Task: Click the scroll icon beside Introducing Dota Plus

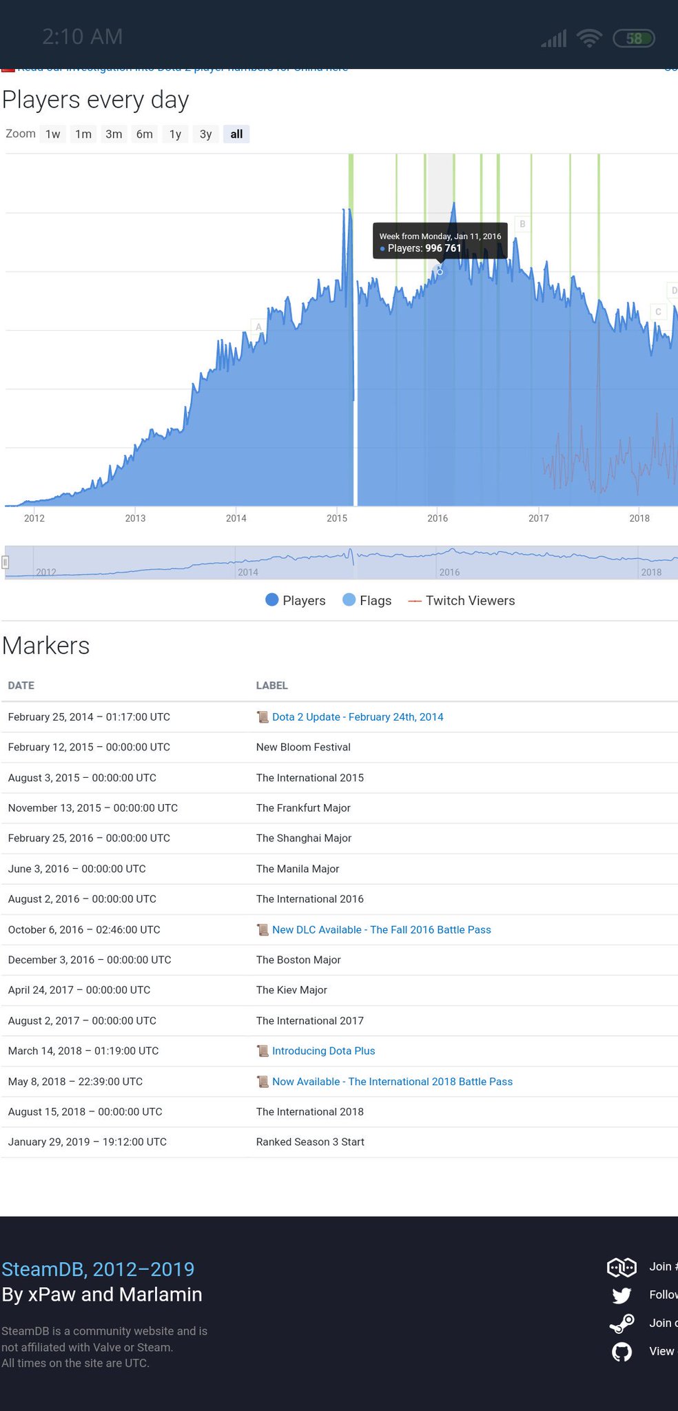Action: click(x=263, y=1051)
